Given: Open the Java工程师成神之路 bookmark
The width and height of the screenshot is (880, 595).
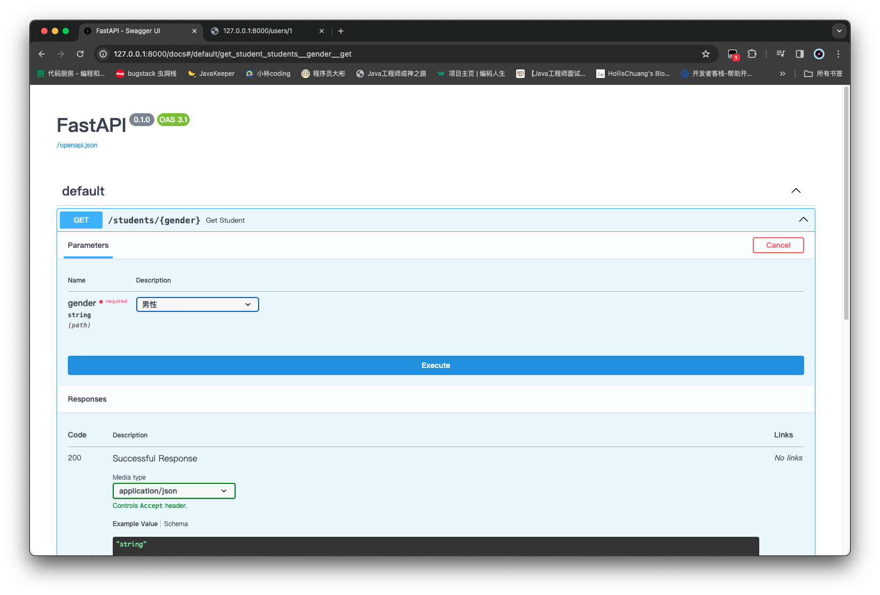Looking at the screenshot, I should click(391, 74).
